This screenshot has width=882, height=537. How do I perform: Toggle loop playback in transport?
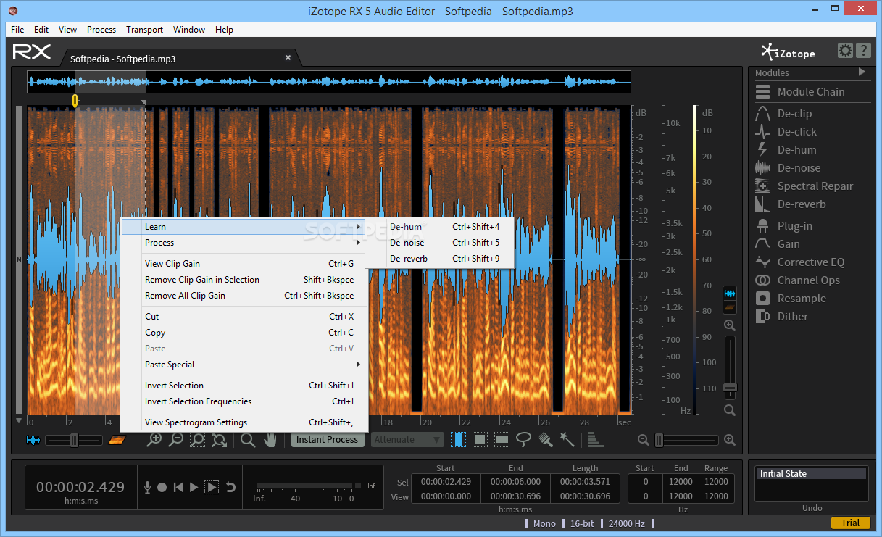[230, 488]
